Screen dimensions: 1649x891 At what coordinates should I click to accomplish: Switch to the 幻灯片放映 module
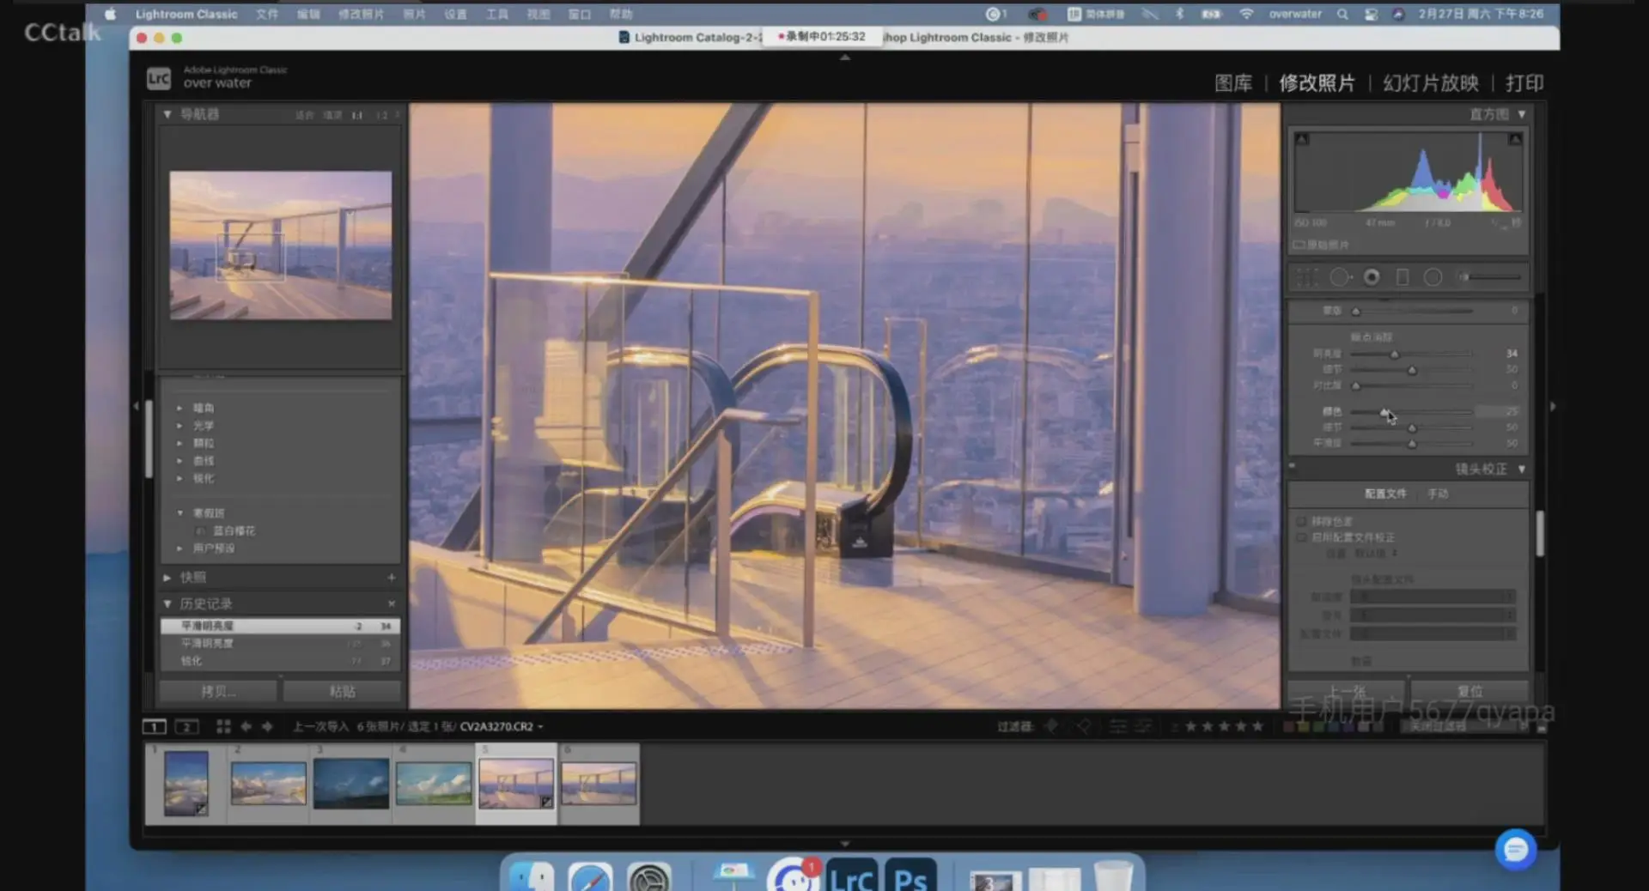[x=1431, y=83]
